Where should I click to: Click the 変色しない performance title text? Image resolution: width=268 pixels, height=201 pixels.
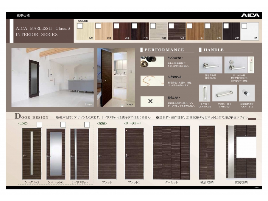(174, 98)
